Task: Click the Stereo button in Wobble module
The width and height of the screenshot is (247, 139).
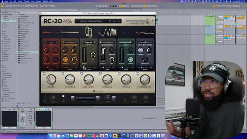Action: 65,59
